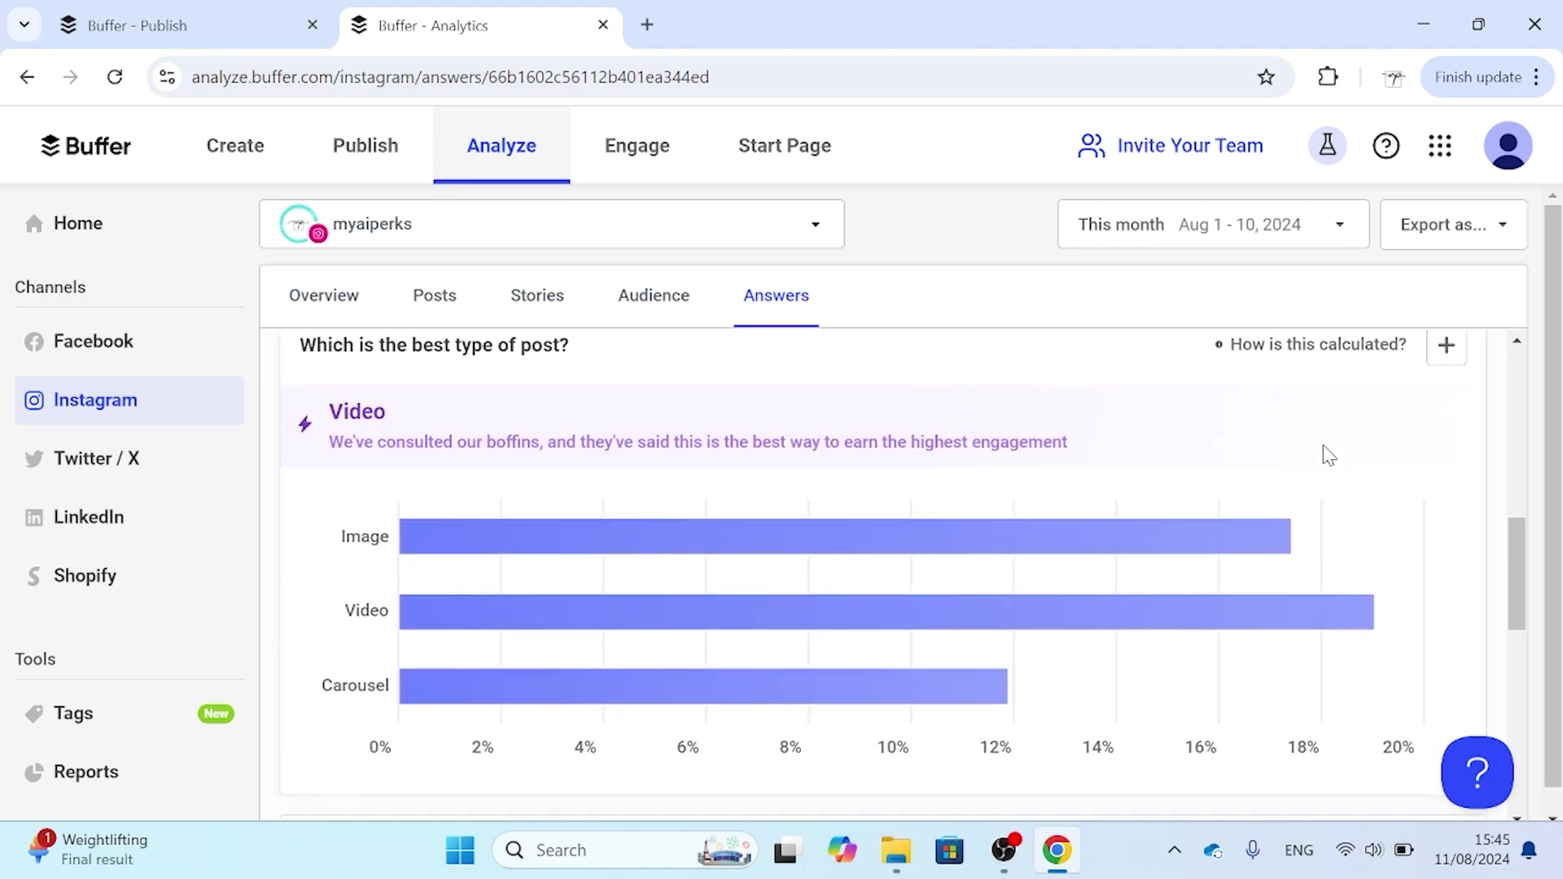Open Weightlifting widget in taskbar
The image size is (1563, 879).
tap(87, 849)
